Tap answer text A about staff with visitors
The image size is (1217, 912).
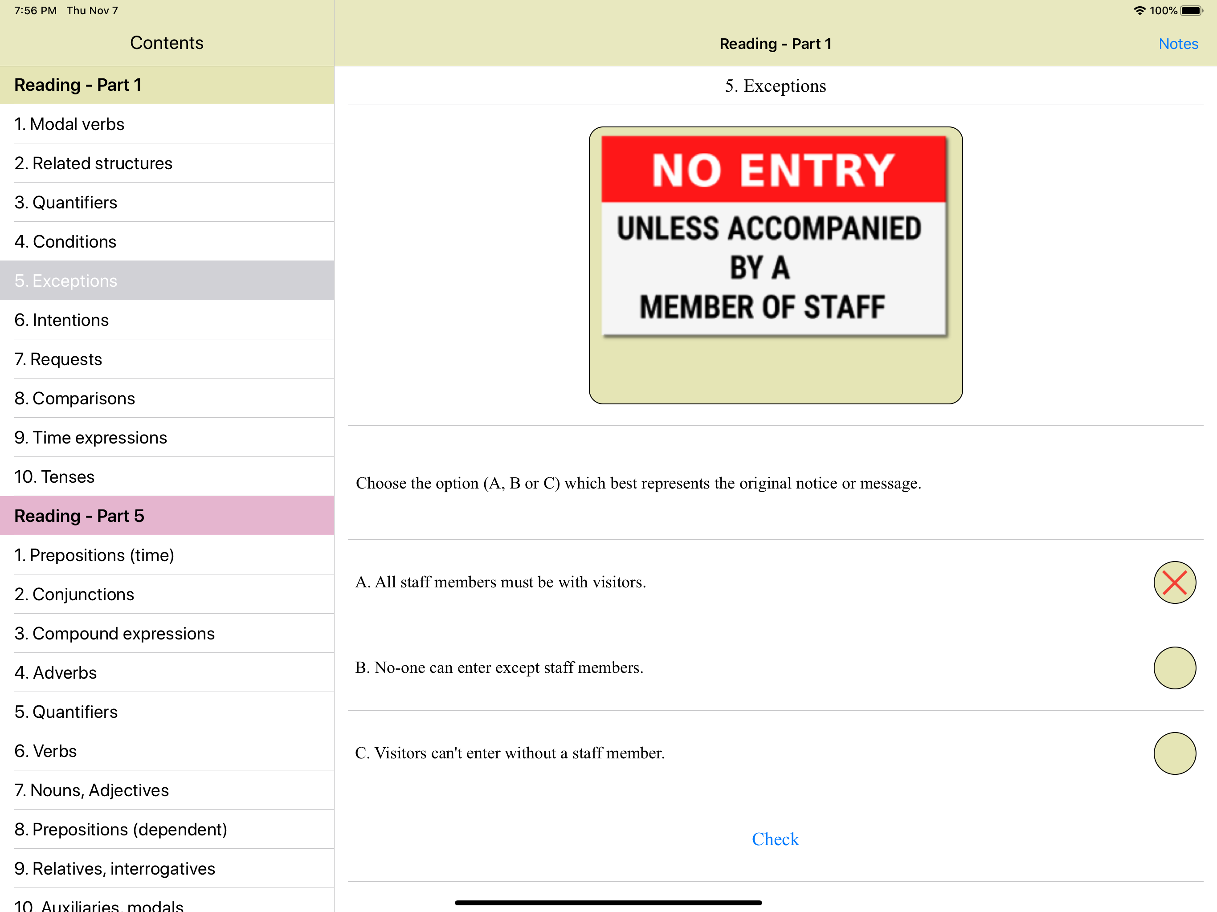500,582
